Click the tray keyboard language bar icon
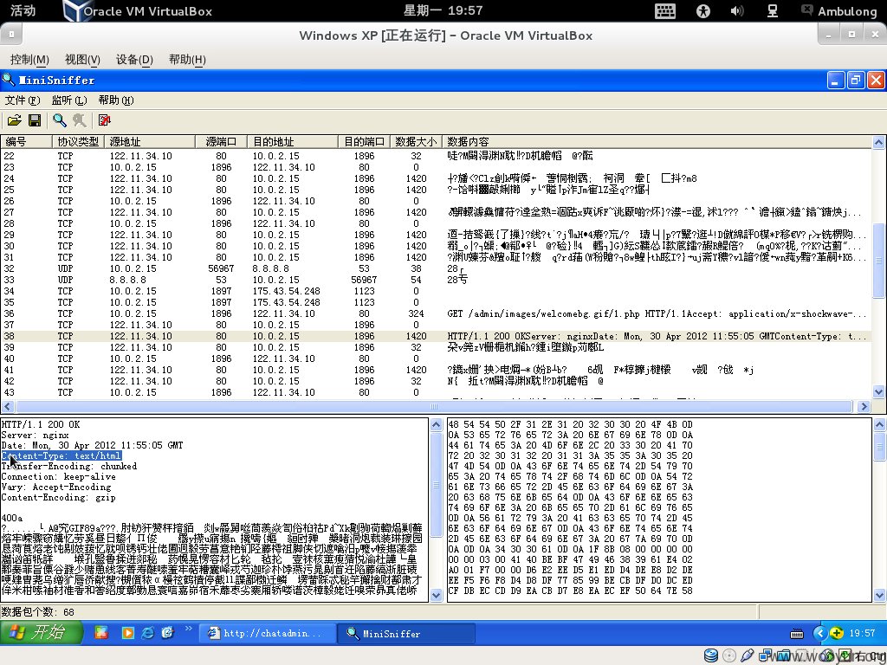Image resolution: width=887 pixels, height=665 pixels. coord(797,634)
